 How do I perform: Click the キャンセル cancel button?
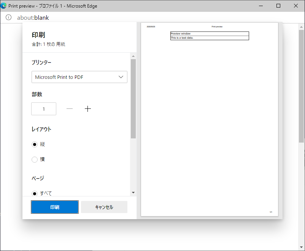point(104,207)
